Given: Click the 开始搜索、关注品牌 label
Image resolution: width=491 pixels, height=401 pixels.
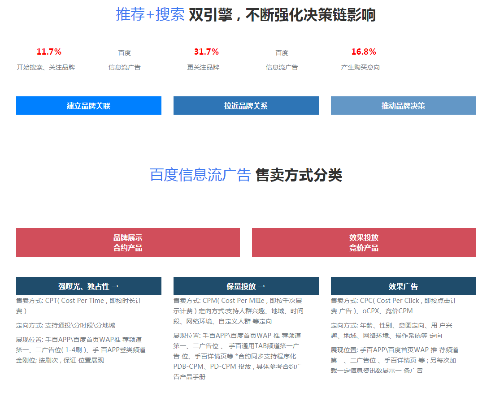Looking at the screenshot, I should coord(46,67).
